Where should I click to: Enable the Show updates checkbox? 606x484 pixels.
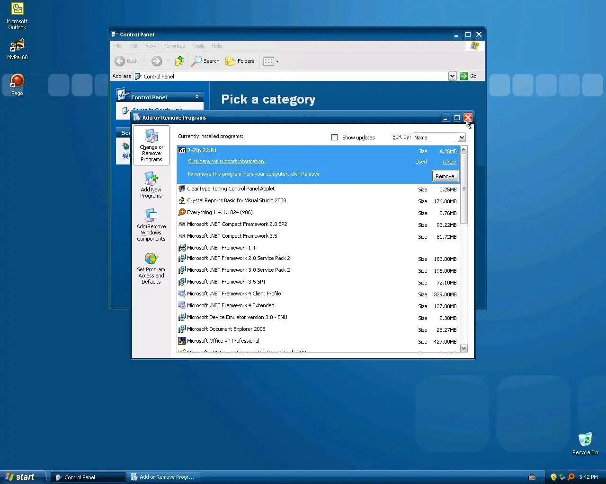(x=334, y=138)
